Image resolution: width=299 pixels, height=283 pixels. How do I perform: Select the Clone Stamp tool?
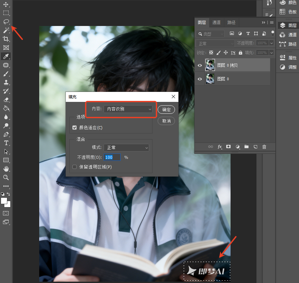(x=6, y=82)
